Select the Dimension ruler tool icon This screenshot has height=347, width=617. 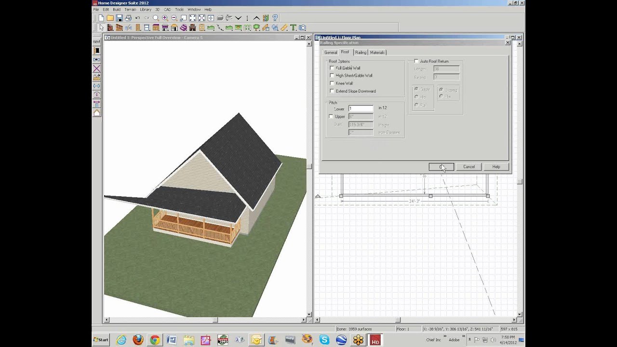click(x=284, y=27)
